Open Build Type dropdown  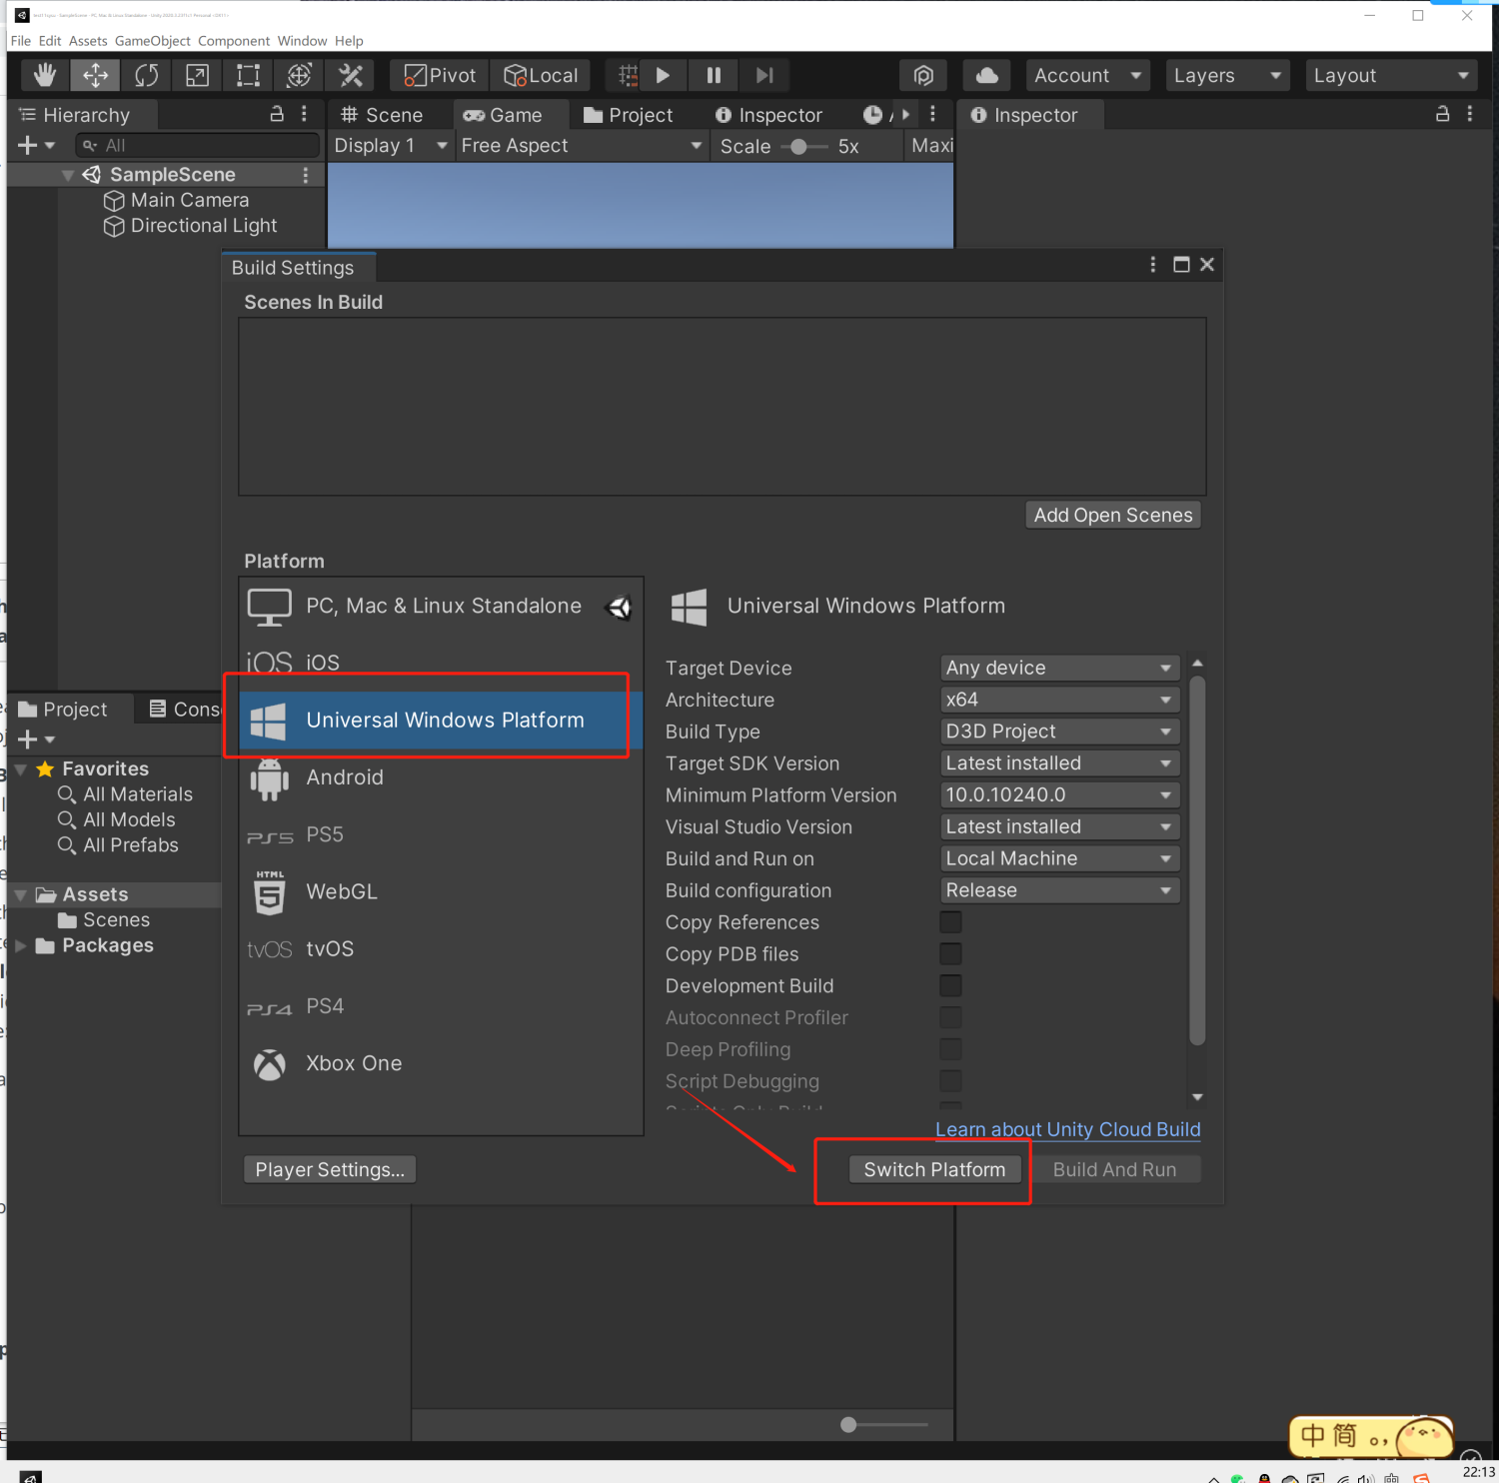tap(1059, 732)
